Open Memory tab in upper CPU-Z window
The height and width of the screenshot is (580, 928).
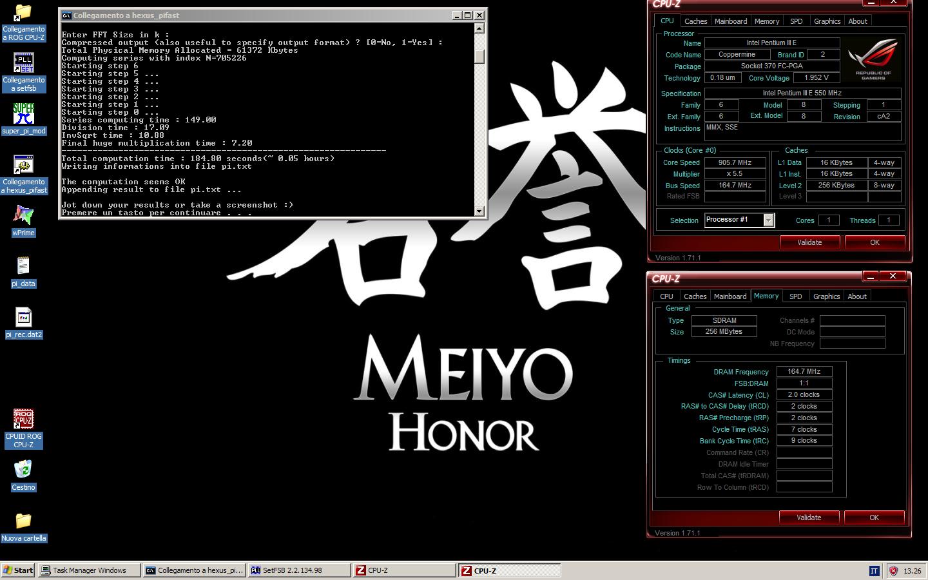(767, 21)
